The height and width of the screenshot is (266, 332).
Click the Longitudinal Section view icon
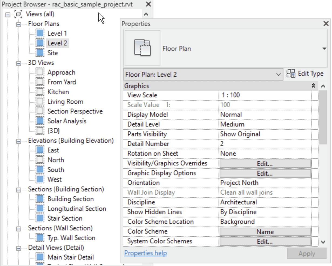40,209
